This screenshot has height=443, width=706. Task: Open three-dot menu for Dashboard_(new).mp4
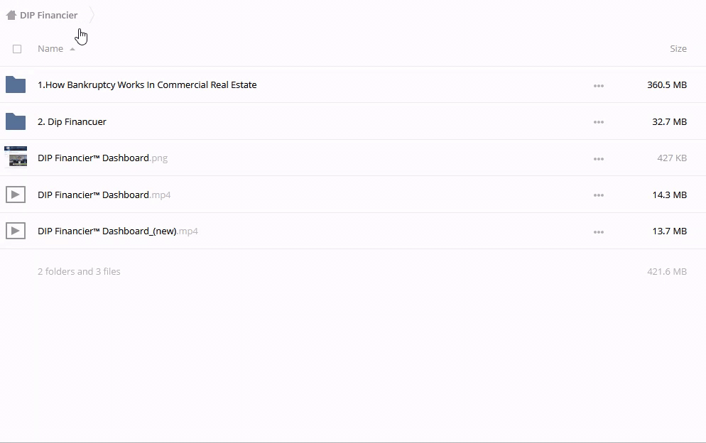coord(599,232)
